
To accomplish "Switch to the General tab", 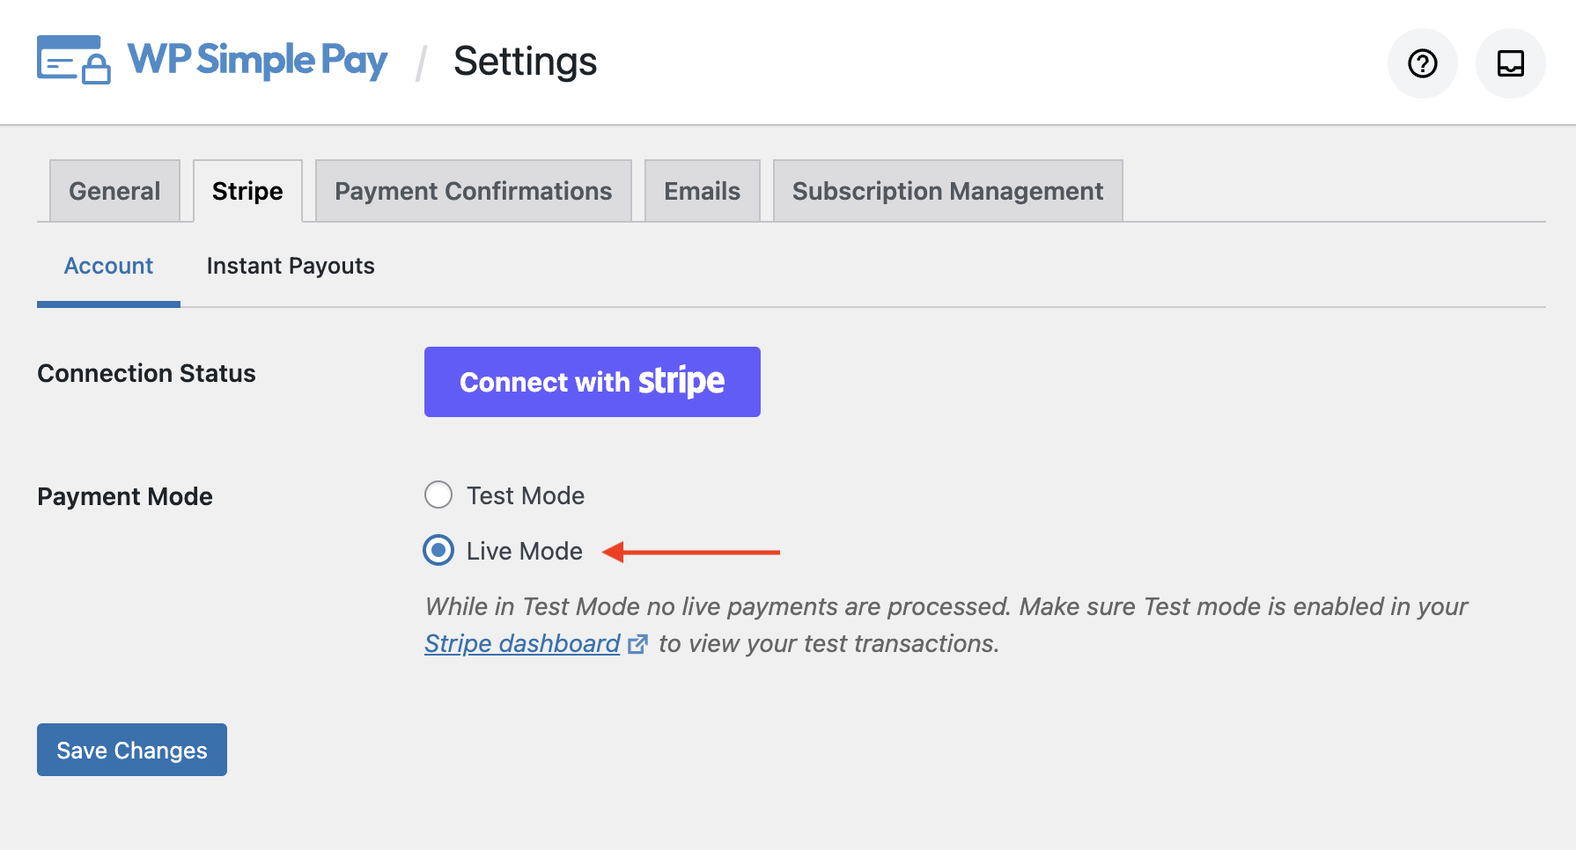I will click(x=114, y=191).
